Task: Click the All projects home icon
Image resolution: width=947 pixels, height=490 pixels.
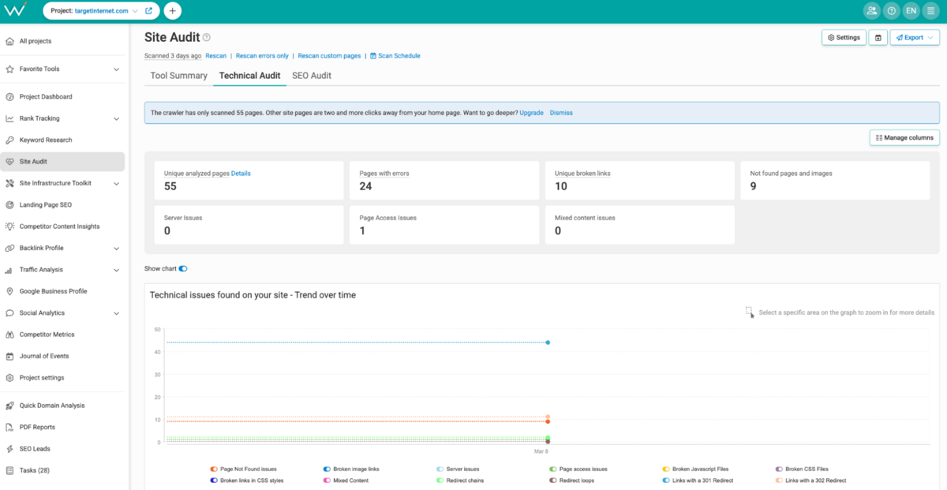Action: [9, 41]
